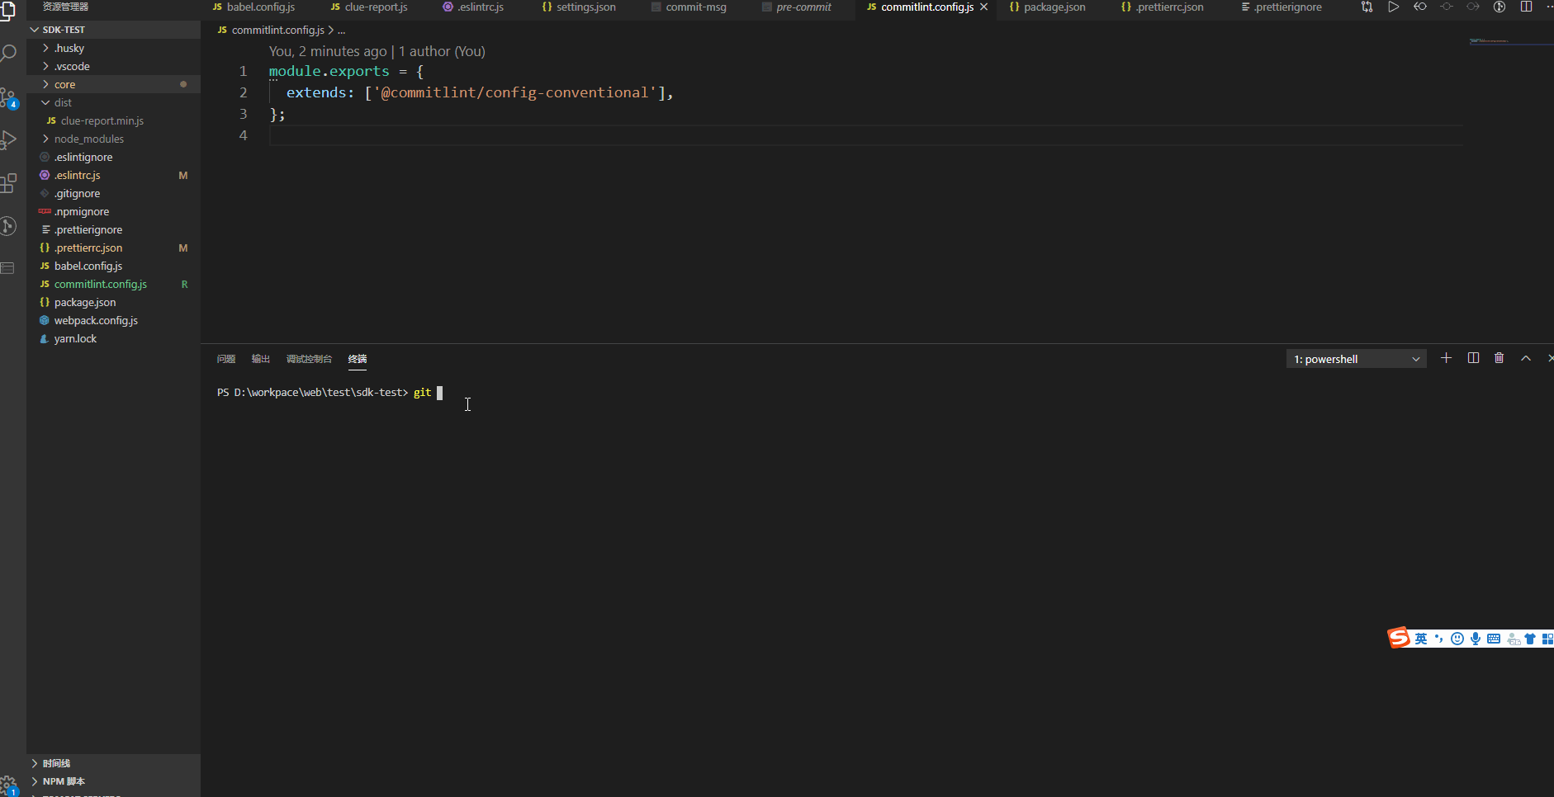Split the editor using the toolbar icon

coord(1527,7)
